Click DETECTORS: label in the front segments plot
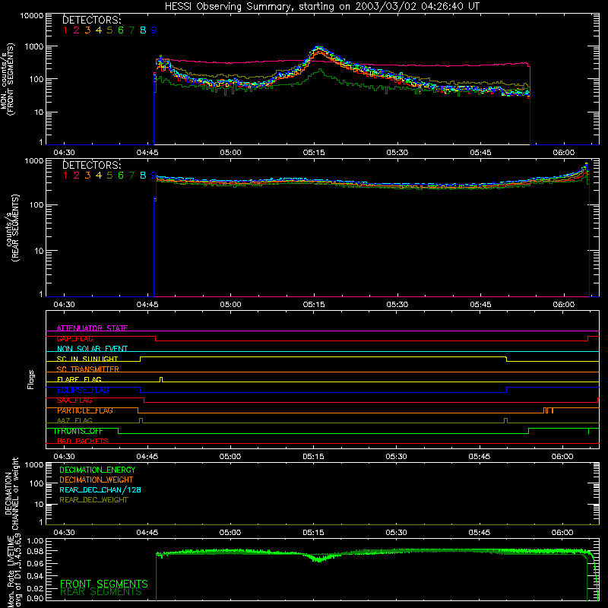 tap(92, 20)
